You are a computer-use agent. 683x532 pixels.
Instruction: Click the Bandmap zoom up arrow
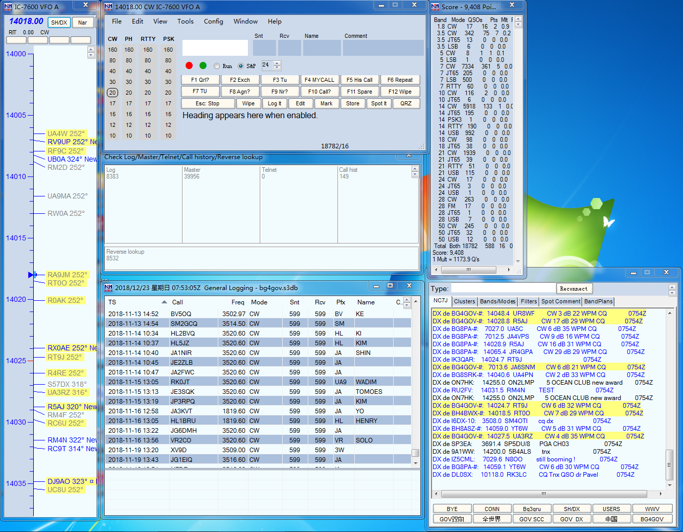[91, 50]
